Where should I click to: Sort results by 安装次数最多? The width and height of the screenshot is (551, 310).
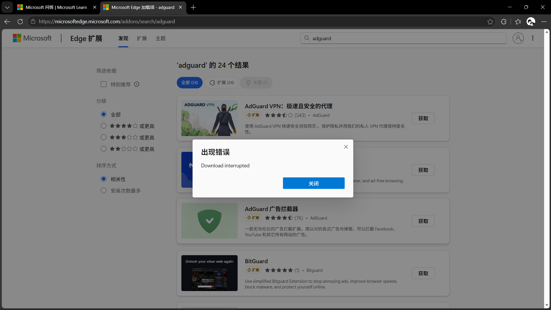point(104,191)
